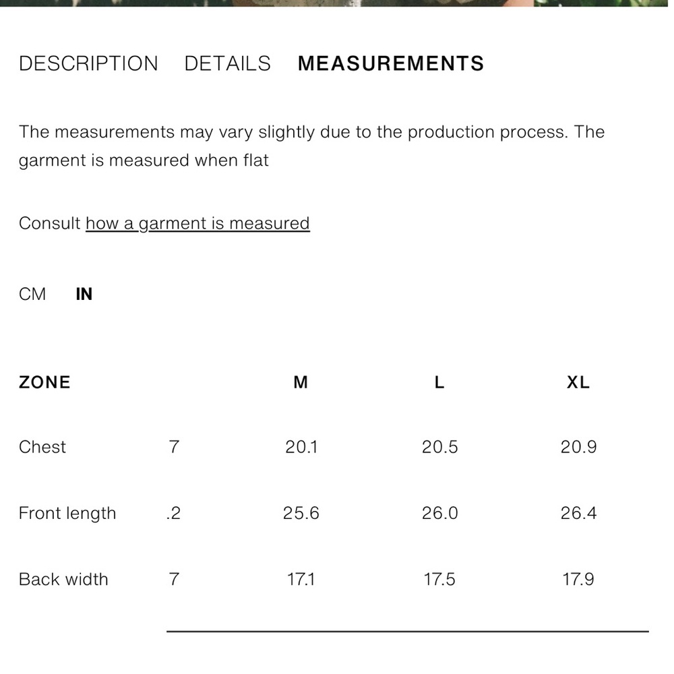
Task: Select the IN unit option
Action: [84, 295]
